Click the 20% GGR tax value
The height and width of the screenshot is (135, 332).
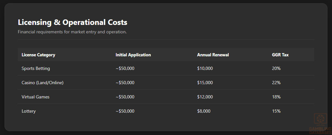click(x=276, y=68)
